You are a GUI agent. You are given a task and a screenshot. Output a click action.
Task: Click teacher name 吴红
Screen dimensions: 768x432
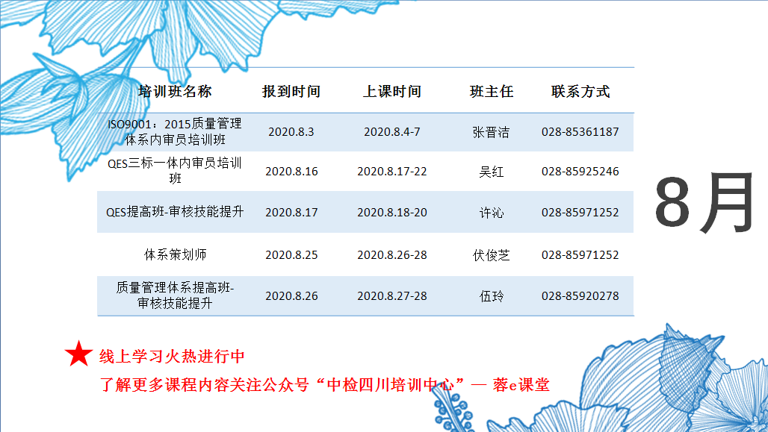pyautogui.click(x=492, y=172)
